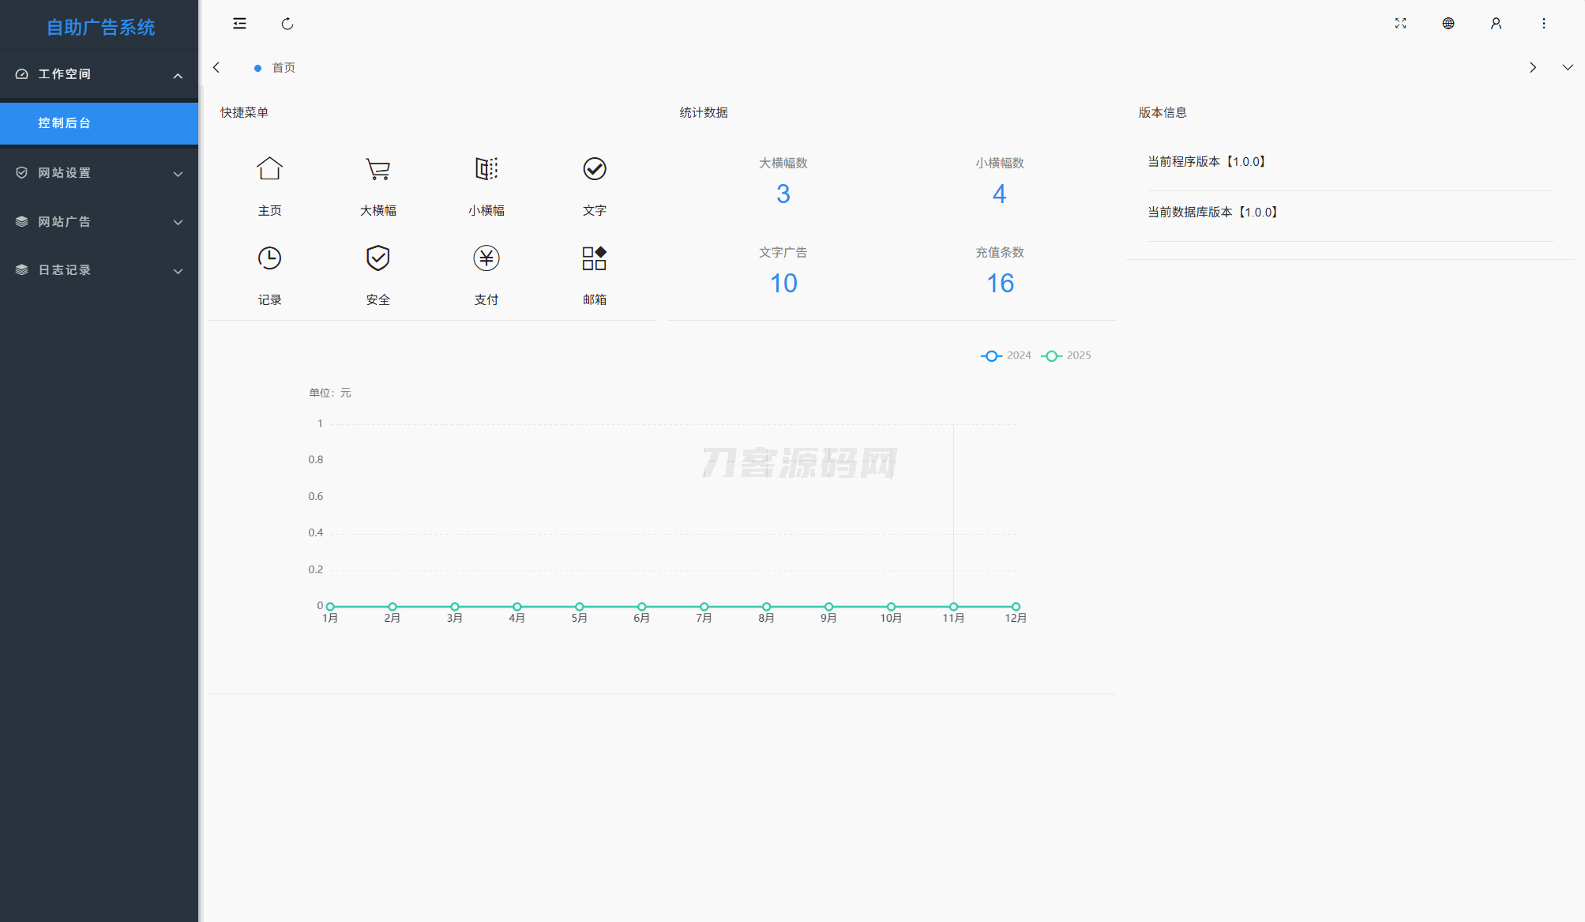Switch to the 首页 tab
1585x922 pixels.
coord(283,68)
